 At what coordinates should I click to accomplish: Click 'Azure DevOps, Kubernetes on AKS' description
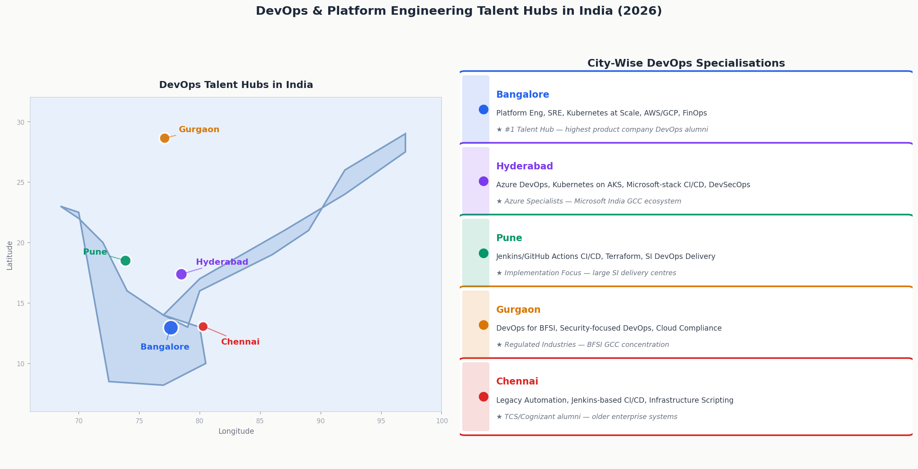(x=623, y=185)
